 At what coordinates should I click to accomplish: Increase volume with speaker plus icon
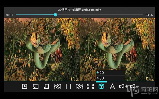123,86
